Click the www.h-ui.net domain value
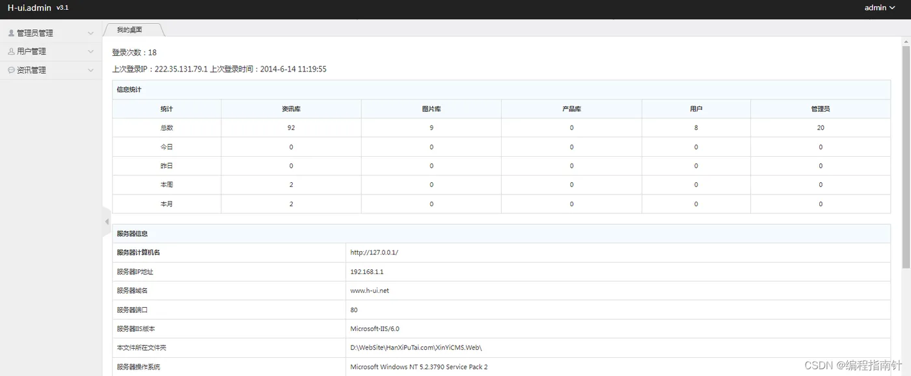 click(370, 291)
